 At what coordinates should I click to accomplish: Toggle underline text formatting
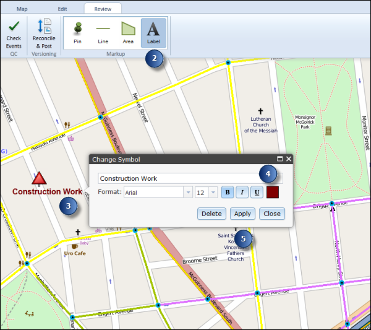[x=256, y=193]
